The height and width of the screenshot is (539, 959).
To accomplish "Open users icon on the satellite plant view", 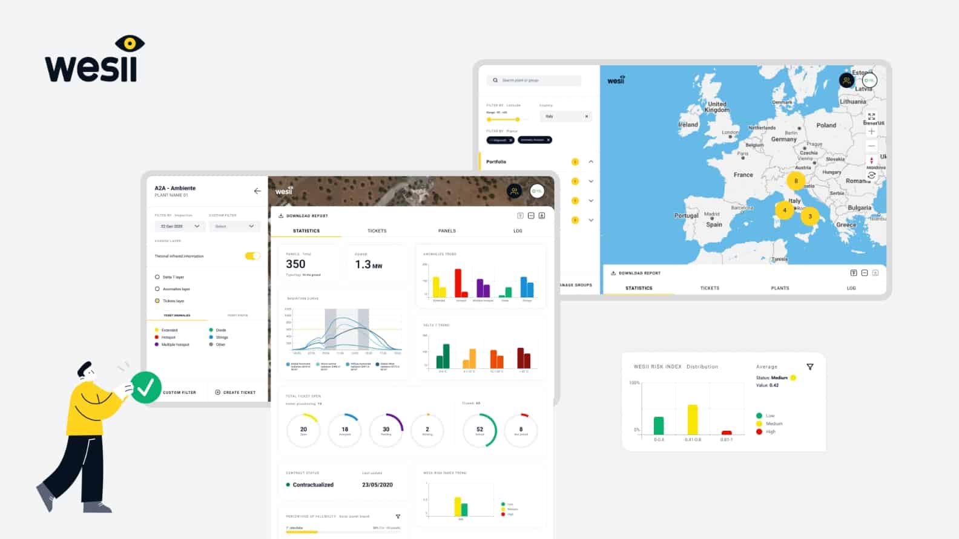I will pos(514,191).
